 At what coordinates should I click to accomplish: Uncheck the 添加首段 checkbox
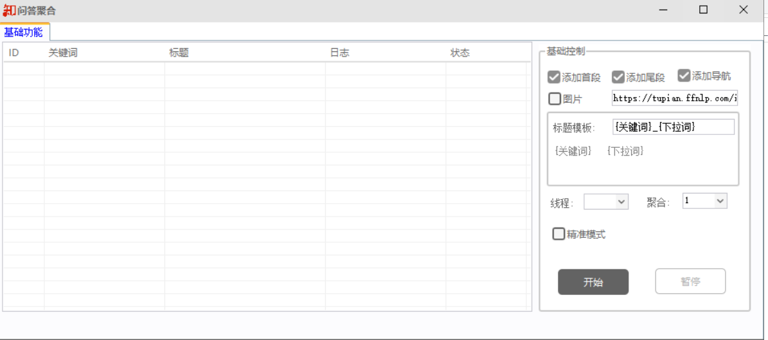click(x=554, y=77)
